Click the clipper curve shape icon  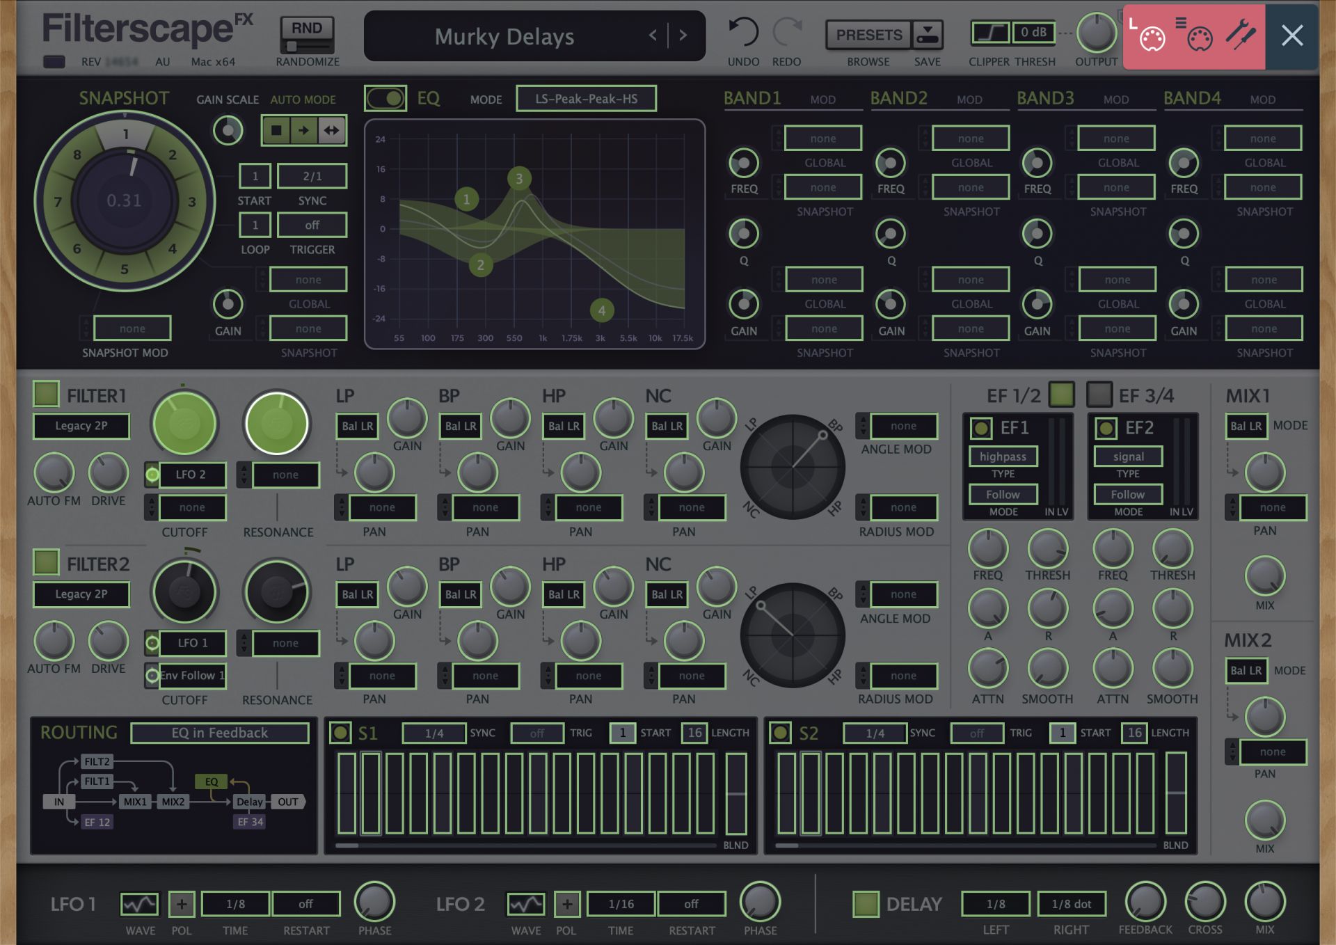[x=990, y=32]
